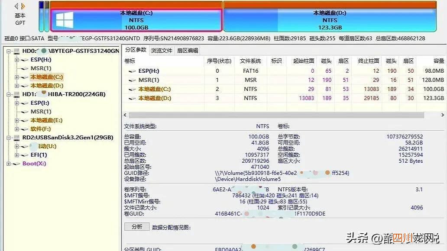Click 本地磁盘(E:) drive icon in tree

pyautogui.click(x=25, y=120)
